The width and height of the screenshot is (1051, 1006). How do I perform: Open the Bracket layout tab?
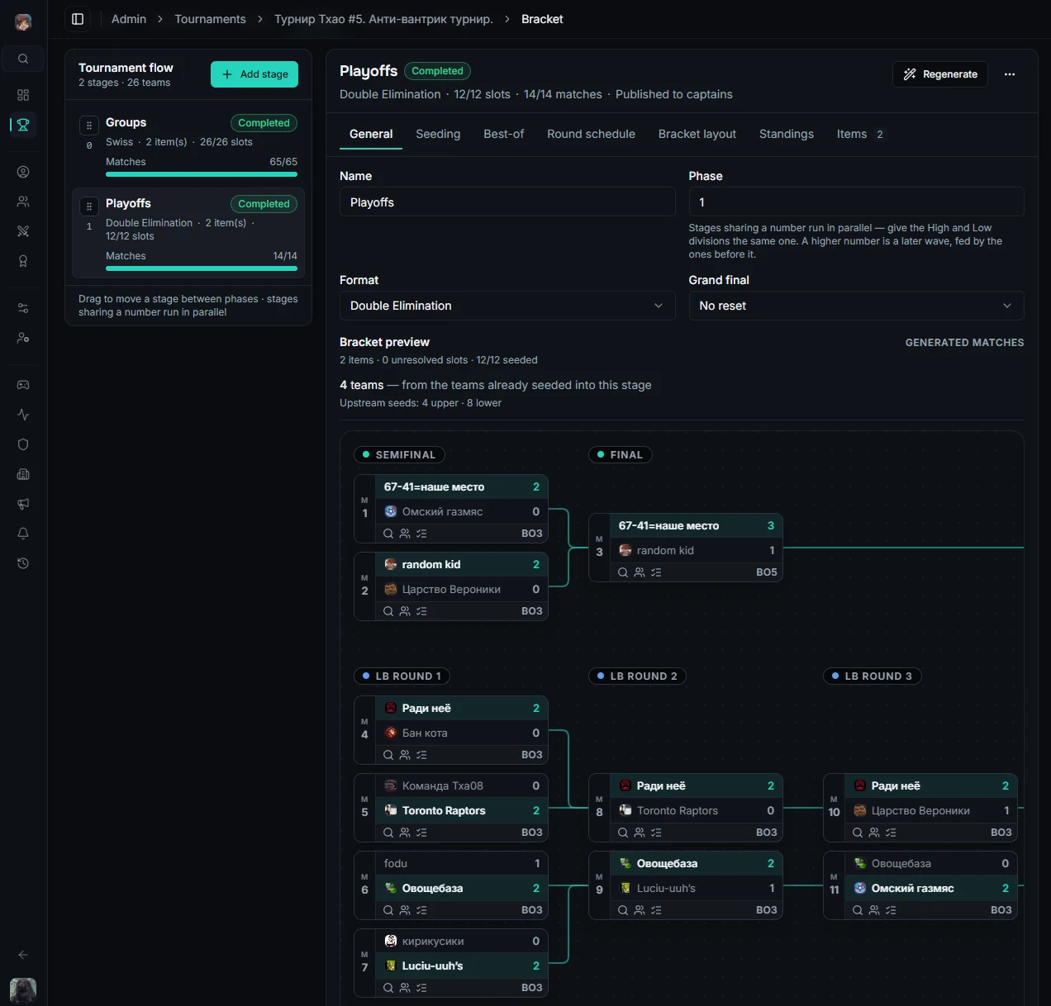point(697,134)
